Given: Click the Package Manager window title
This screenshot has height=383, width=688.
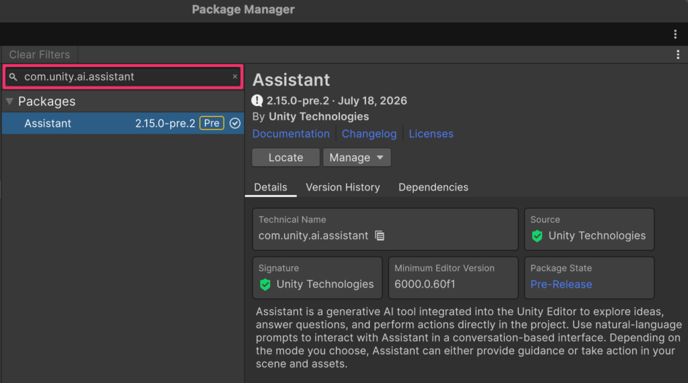Looking at the screenshot, I should click(243, 9).
